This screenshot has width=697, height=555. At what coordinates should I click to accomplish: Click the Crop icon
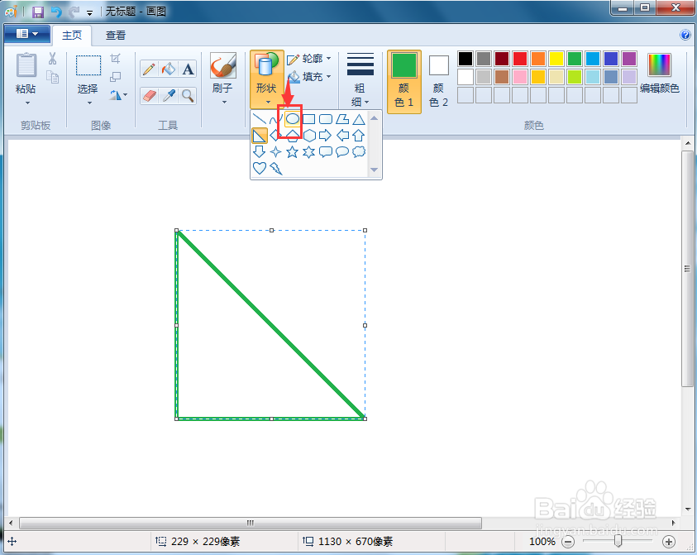point(116,58)
